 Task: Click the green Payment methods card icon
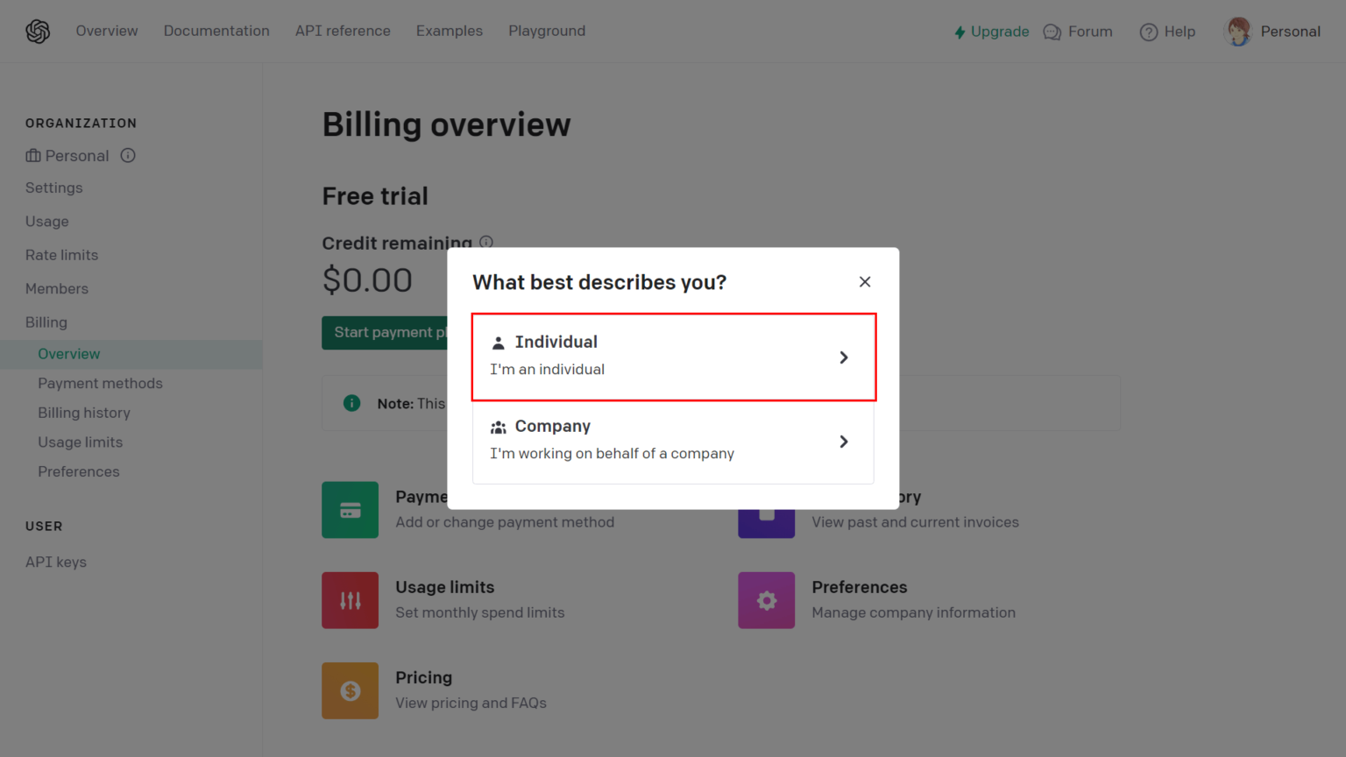point(350,509)
